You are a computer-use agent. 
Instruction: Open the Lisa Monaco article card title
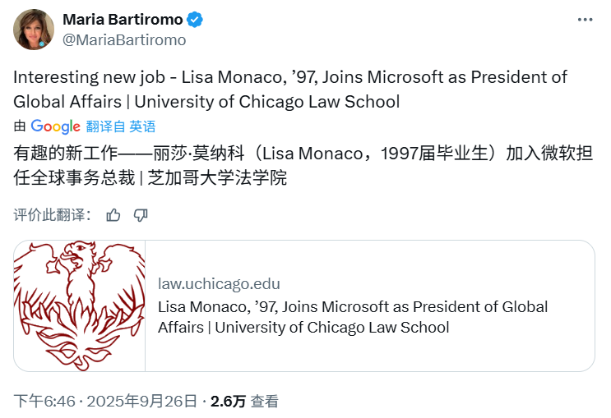point(353,317)
